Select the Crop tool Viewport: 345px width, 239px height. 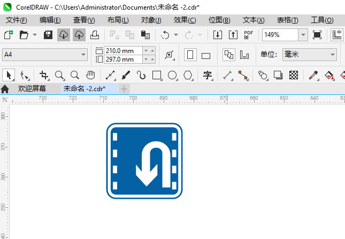tap(44, 75)
